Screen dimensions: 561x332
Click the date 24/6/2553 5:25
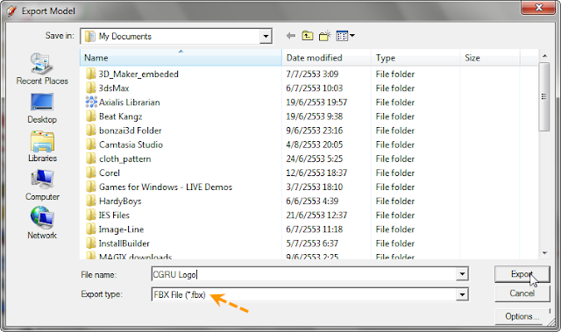click(314, 159)
